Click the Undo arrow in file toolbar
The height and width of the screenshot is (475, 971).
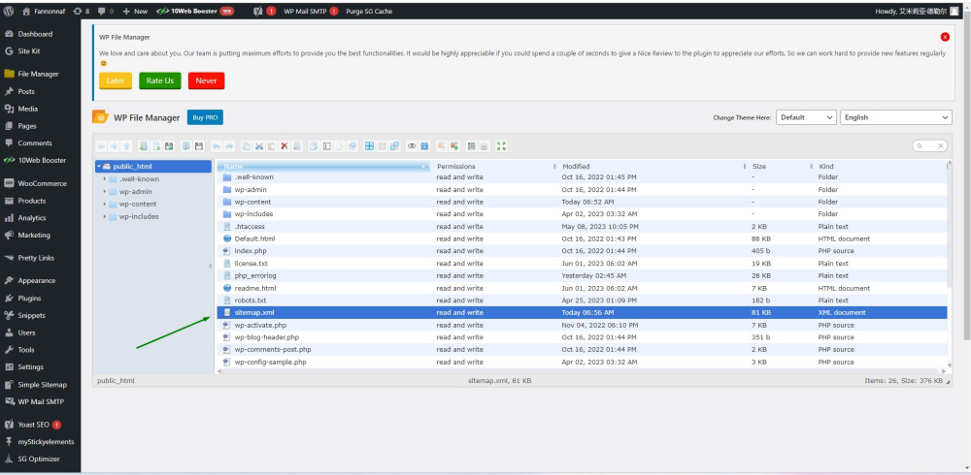point(218,146)
